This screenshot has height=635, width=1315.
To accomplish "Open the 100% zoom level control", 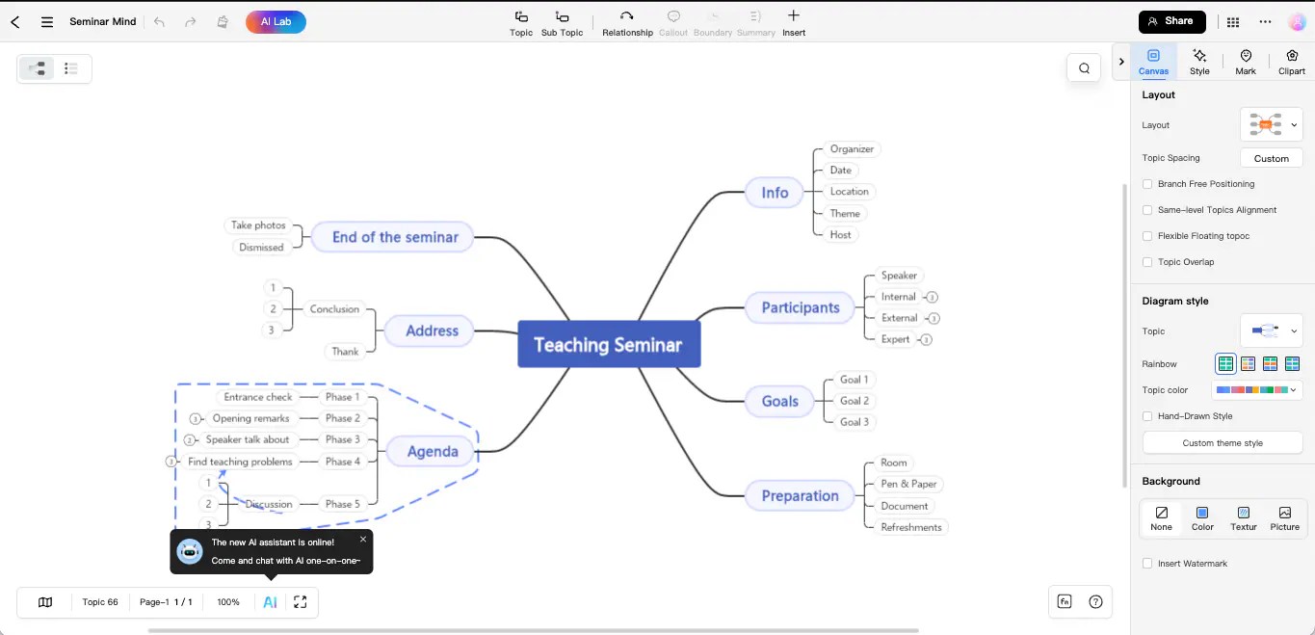I will pos(228,602).
